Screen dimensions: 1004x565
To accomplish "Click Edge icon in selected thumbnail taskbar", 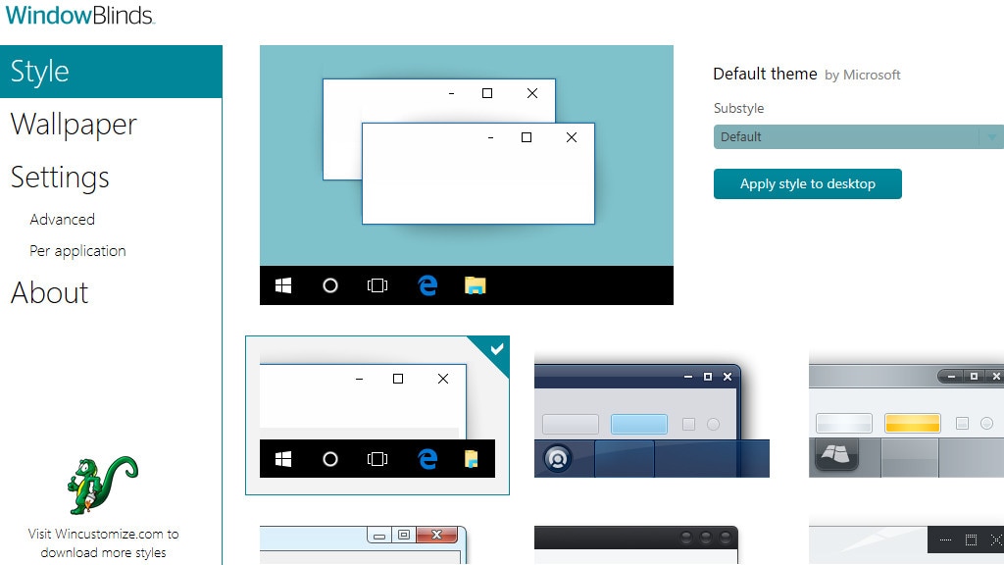I will pyautogui.click(x=427, y=458).
